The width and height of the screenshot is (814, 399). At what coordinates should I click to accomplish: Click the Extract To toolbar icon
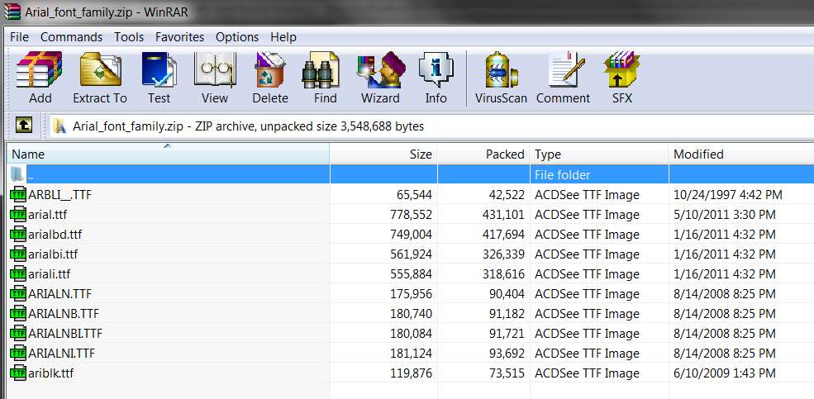pos(100,78)
